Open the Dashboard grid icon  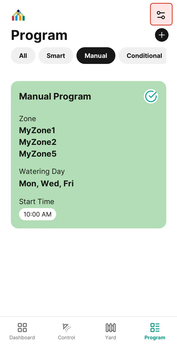[x=22, y=328]
